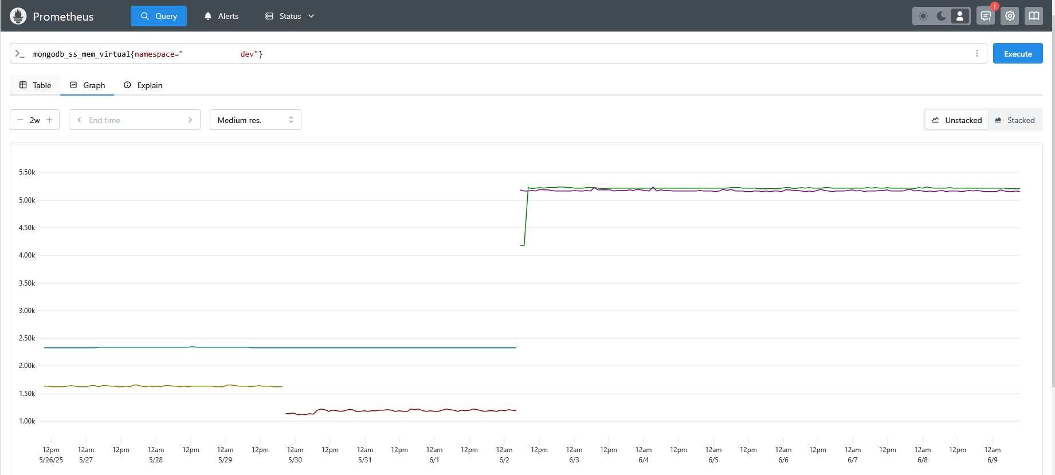Select Stacked graph mode
1055x475 pixels.
[1014, 120]
